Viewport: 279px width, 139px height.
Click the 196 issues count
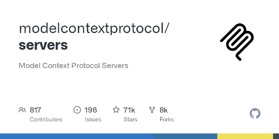point(91,110)
